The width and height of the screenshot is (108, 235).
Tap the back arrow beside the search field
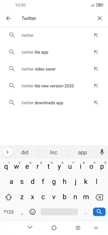pos(8,18)
